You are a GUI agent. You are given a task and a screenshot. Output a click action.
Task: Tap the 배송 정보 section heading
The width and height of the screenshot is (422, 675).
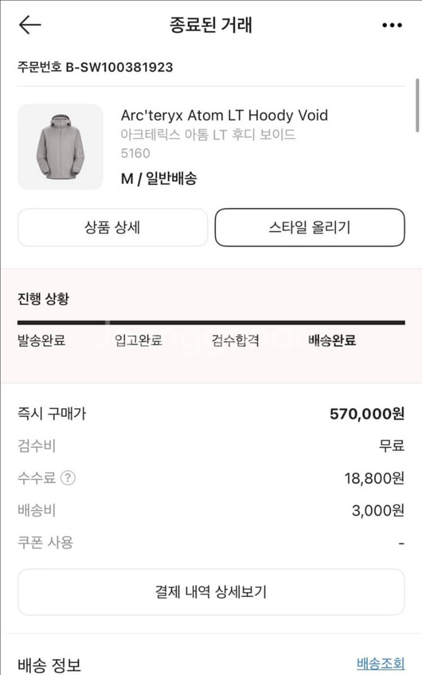(x=49, y=664)
